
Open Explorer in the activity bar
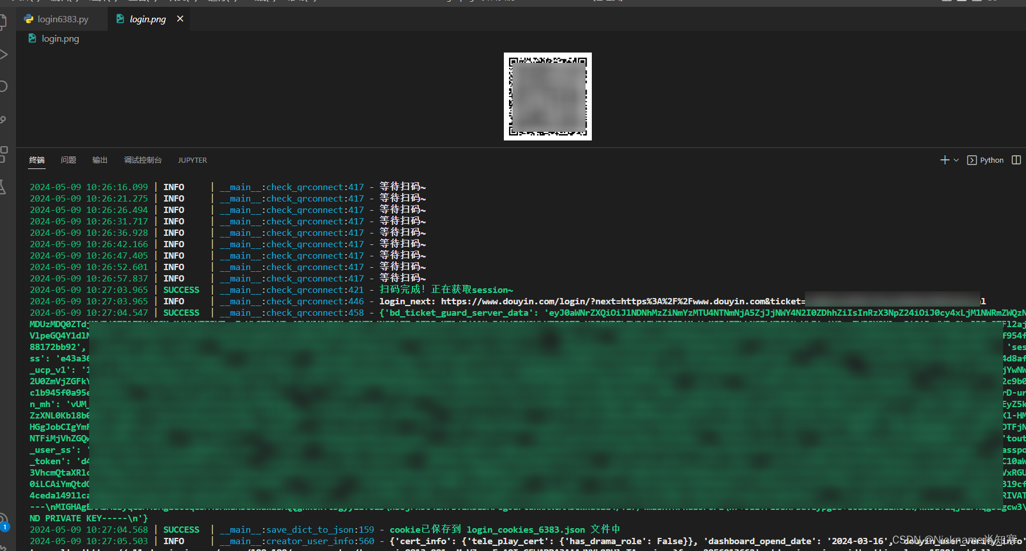(3, 23)
